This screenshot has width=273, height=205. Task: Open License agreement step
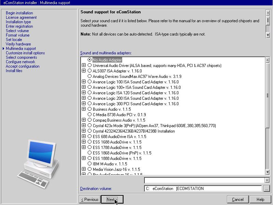coord(21,17)
